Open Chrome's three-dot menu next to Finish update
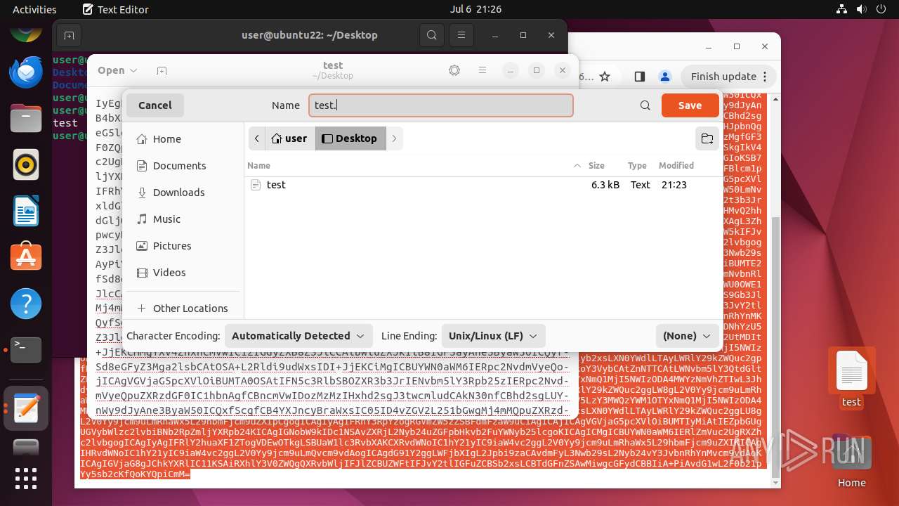The height and width of the screenshot is (506, 899). [766, 77]
